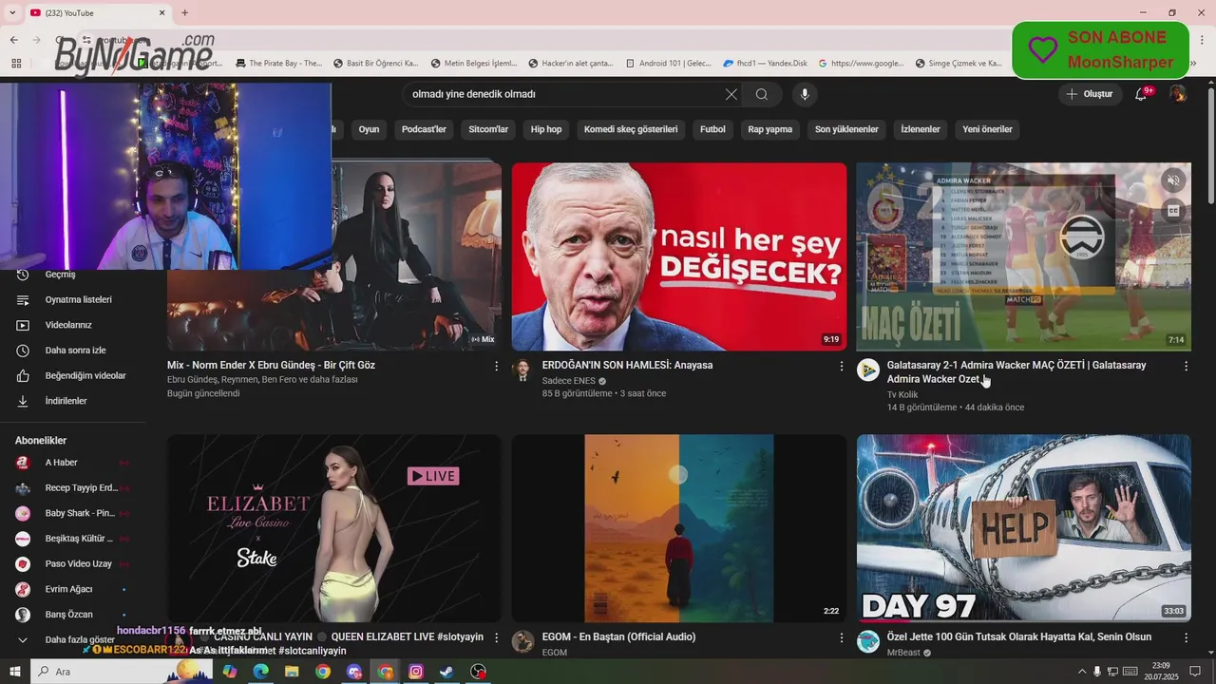Screen dimensions: 1216x684
Task: Go back with browser back arrow
Action: 13,40
